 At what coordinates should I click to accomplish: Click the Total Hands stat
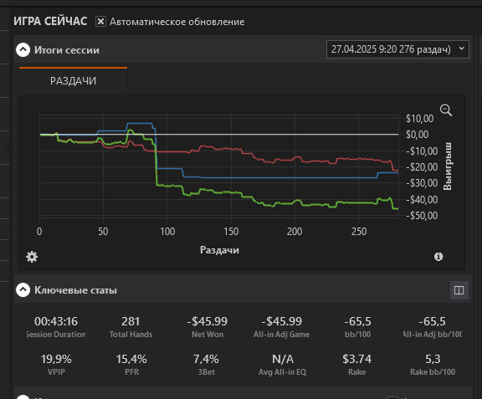click(x=131, y=327)
